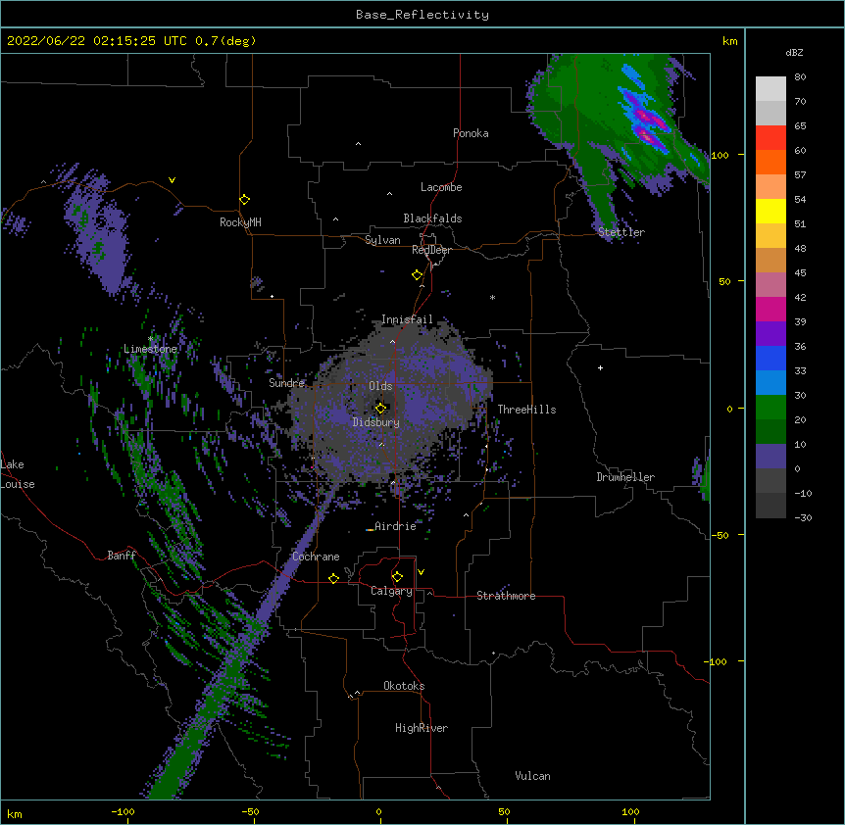845x825 pixels.
Task: Pick the 39-42 dBZ magenta legend swatch
Action: [x=770, y=309]
